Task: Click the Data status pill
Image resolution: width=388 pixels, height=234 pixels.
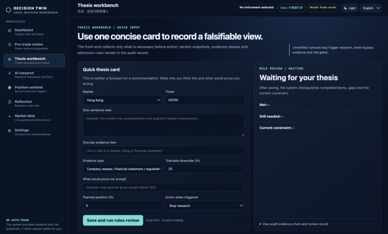Action: click(292, 8)
